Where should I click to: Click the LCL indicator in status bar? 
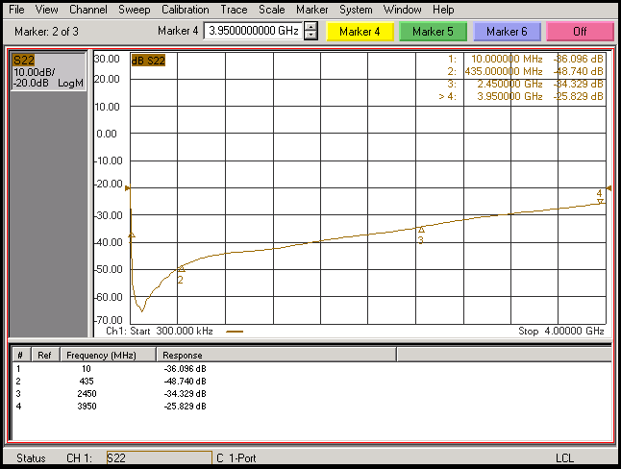click(564, 457)
